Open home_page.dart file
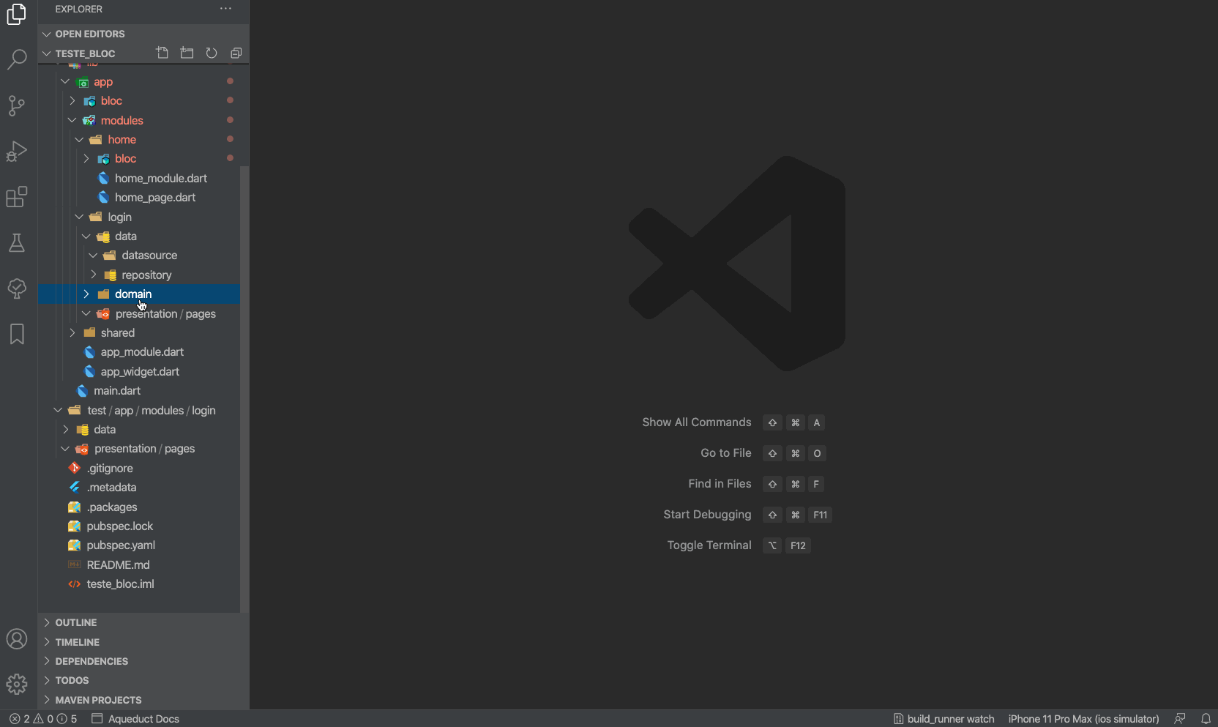 click(x=154, y=198)
